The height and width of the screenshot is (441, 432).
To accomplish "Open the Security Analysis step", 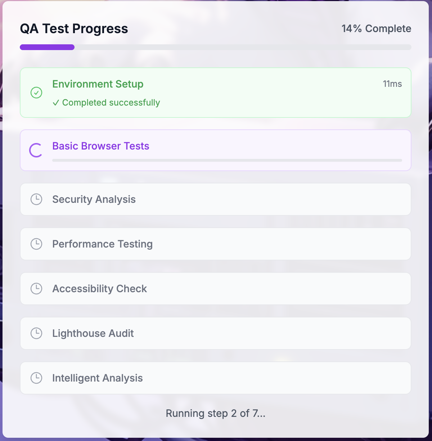I will (x=94, y=199).
